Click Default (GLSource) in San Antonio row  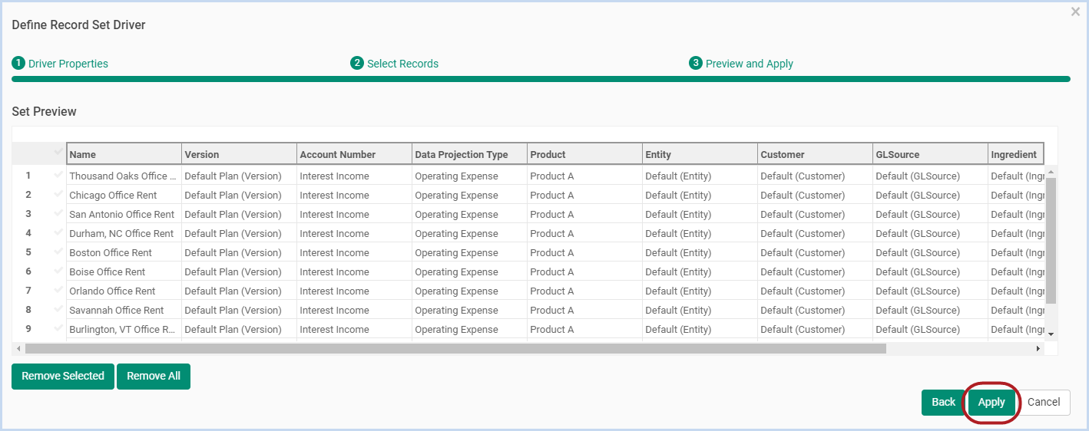930,214
